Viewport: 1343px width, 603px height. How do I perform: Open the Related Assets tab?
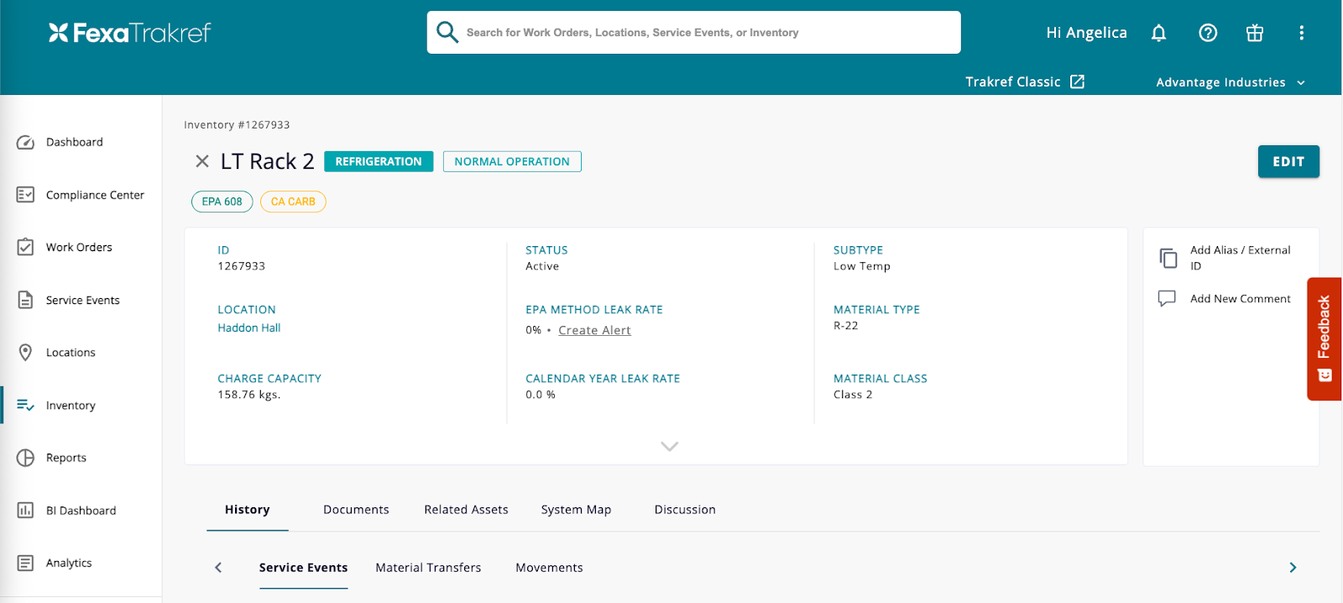coord(466,510)
